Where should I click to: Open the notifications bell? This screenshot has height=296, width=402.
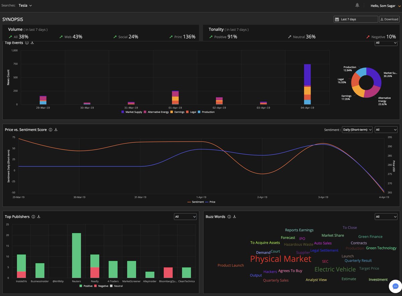(357, 5)
